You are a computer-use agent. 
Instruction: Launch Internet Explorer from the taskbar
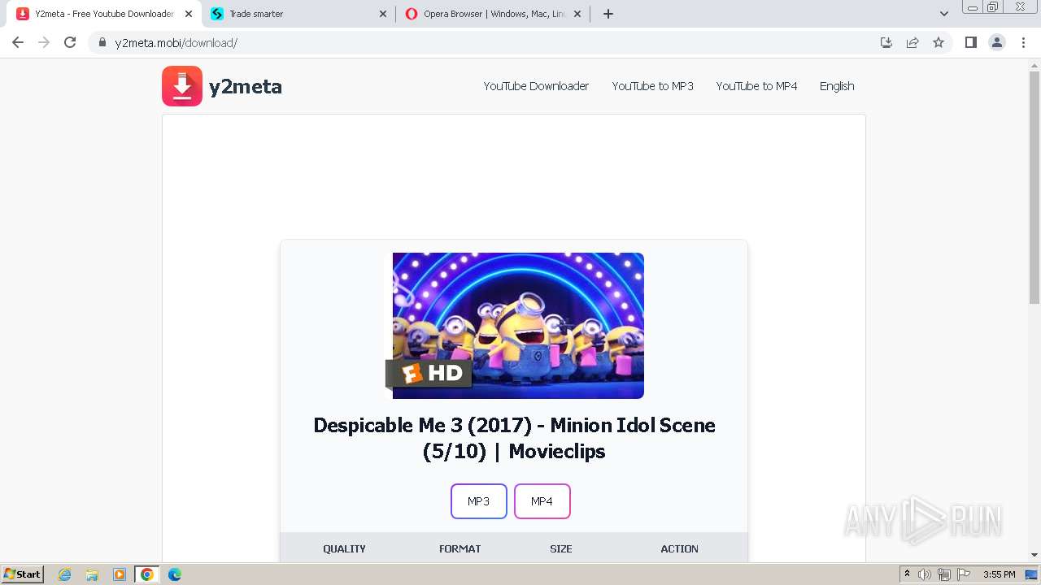coord(65,574)
